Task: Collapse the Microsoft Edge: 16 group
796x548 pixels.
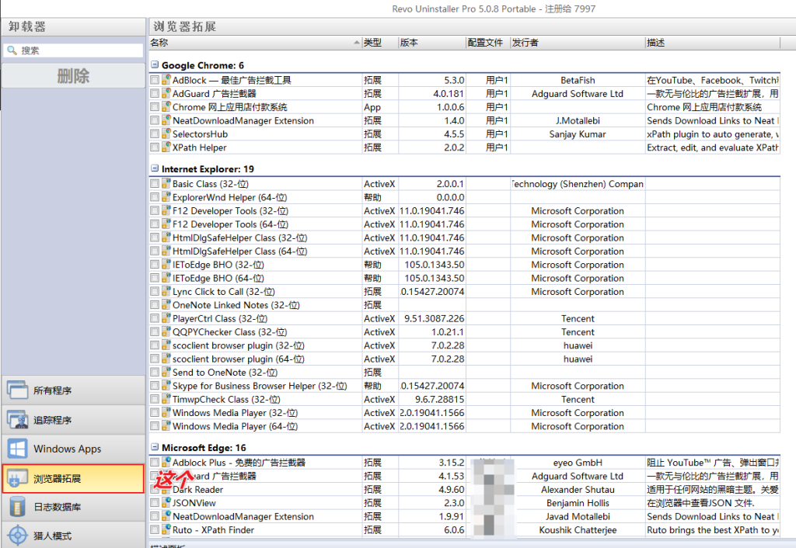Action: [155, 448]
